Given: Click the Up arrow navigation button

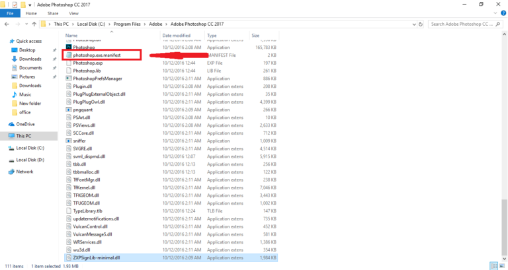Looking at the screenshot, I should (x=33, y=24).
